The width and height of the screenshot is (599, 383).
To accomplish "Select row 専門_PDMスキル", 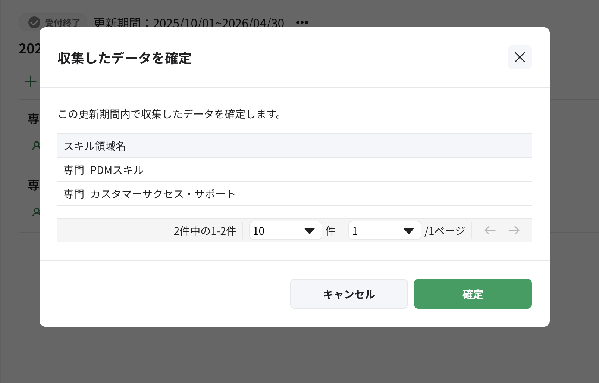I will pyautogui.click(x=294, y=170).
